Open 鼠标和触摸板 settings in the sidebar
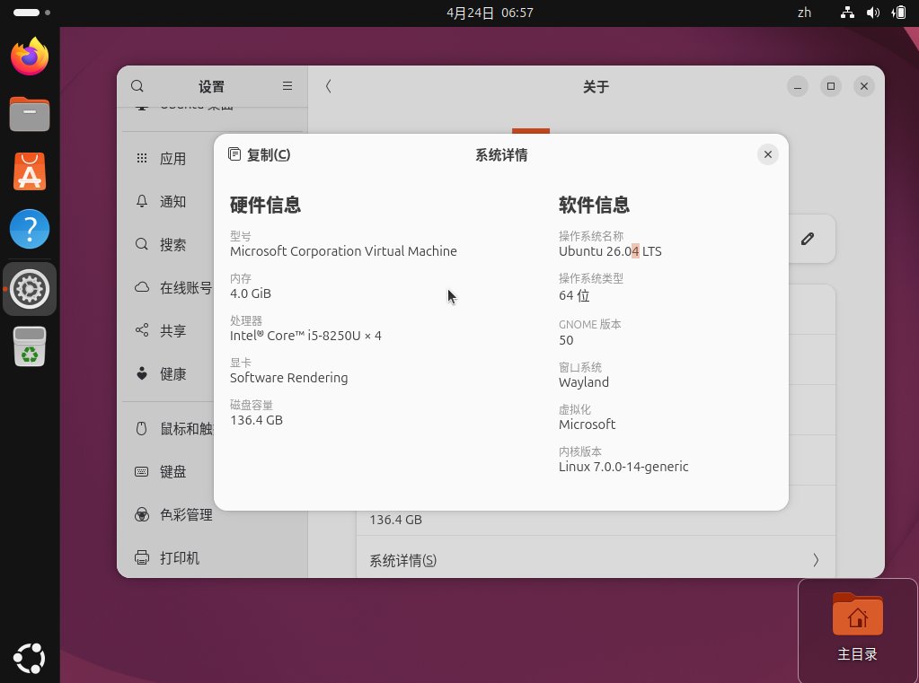 pos(186,429)
